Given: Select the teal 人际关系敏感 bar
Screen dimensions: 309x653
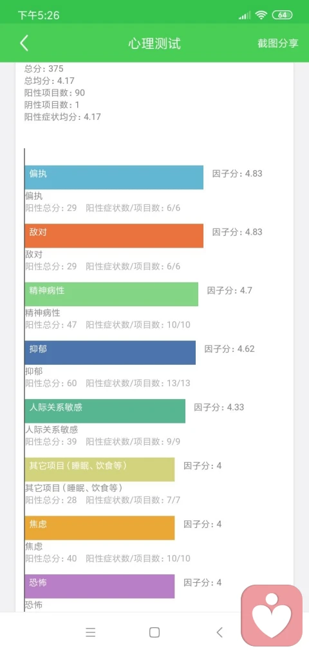Looking at the screenshot, I should 105,411.
